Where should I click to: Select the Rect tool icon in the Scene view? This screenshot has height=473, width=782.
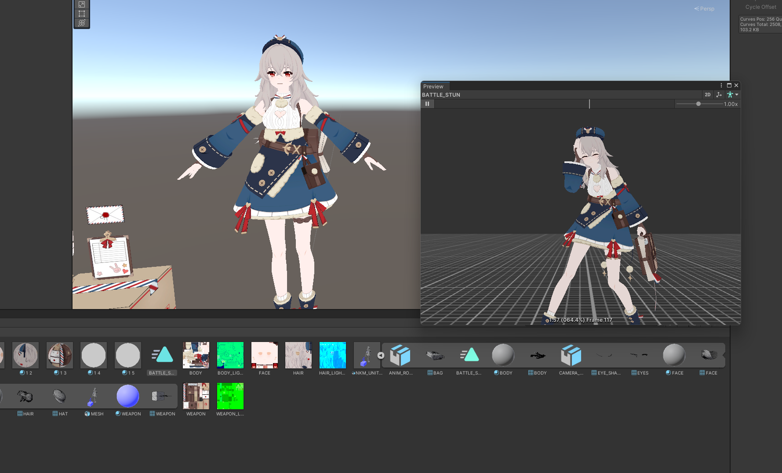pyautogui.click(x=82, y=14)
